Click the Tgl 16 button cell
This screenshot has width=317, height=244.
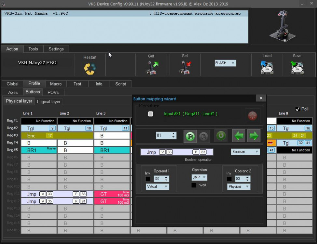294,128
